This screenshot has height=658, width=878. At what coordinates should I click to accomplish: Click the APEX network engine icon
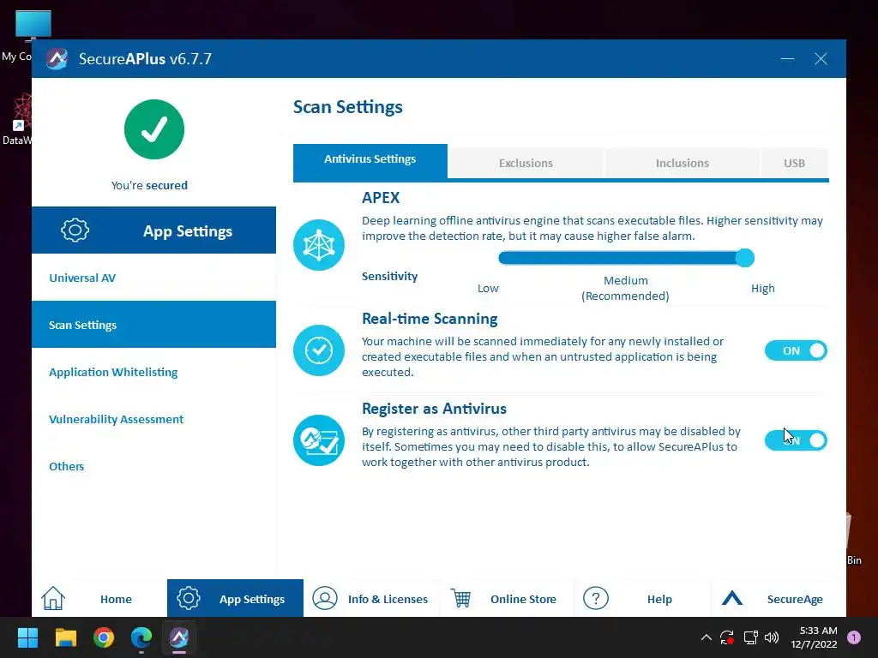coord(319,245)
